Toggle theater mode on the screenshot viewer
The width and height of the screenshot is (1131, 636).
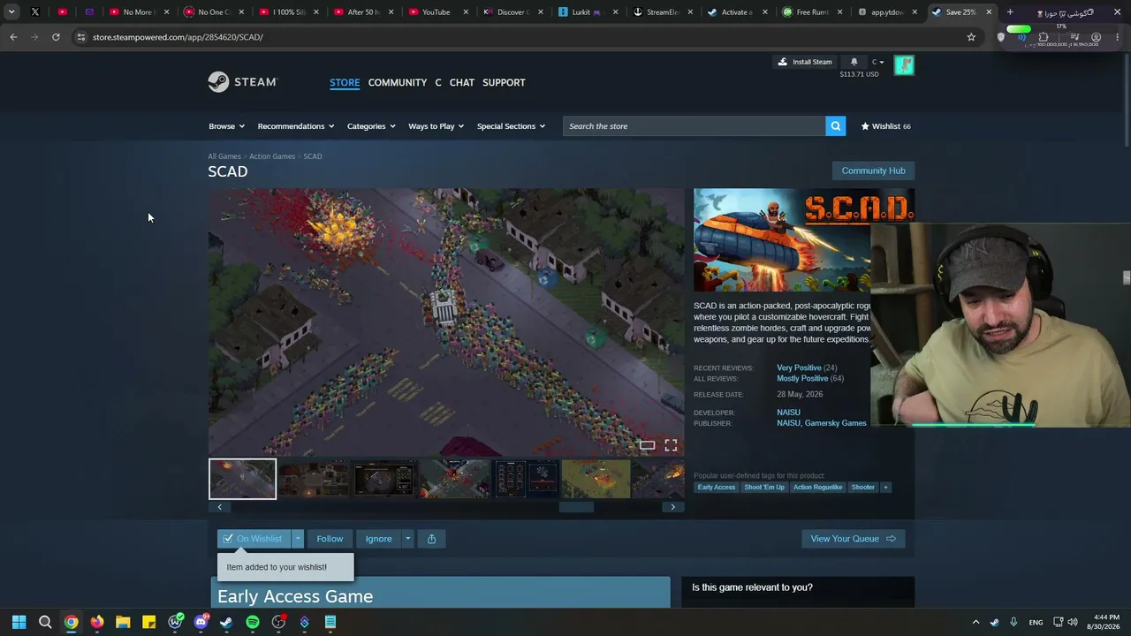647,445
